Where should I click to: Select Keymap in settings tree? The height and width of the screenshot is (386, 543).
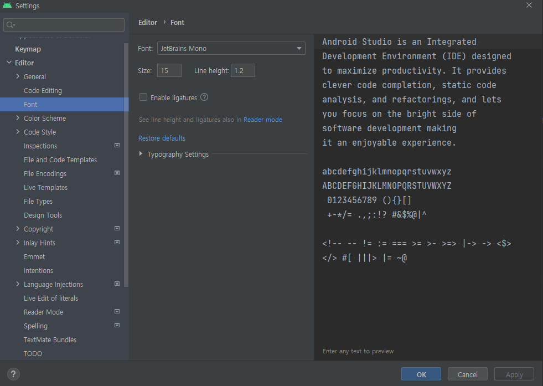click(28, 49)
